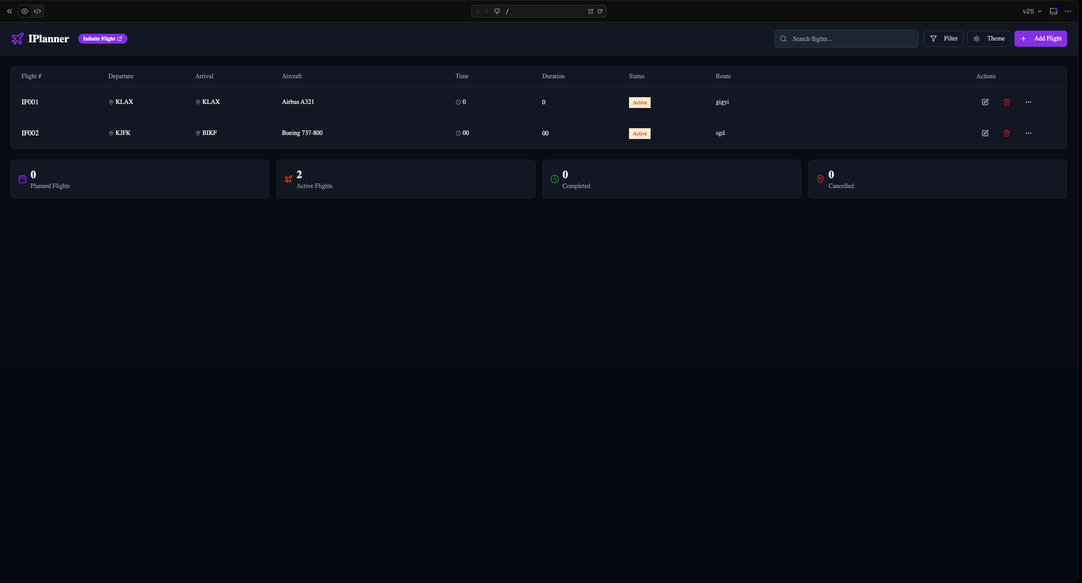The height and width of the screenshot is (583, 1082).
Task: Open the Filter options
Action: [944, 39]
